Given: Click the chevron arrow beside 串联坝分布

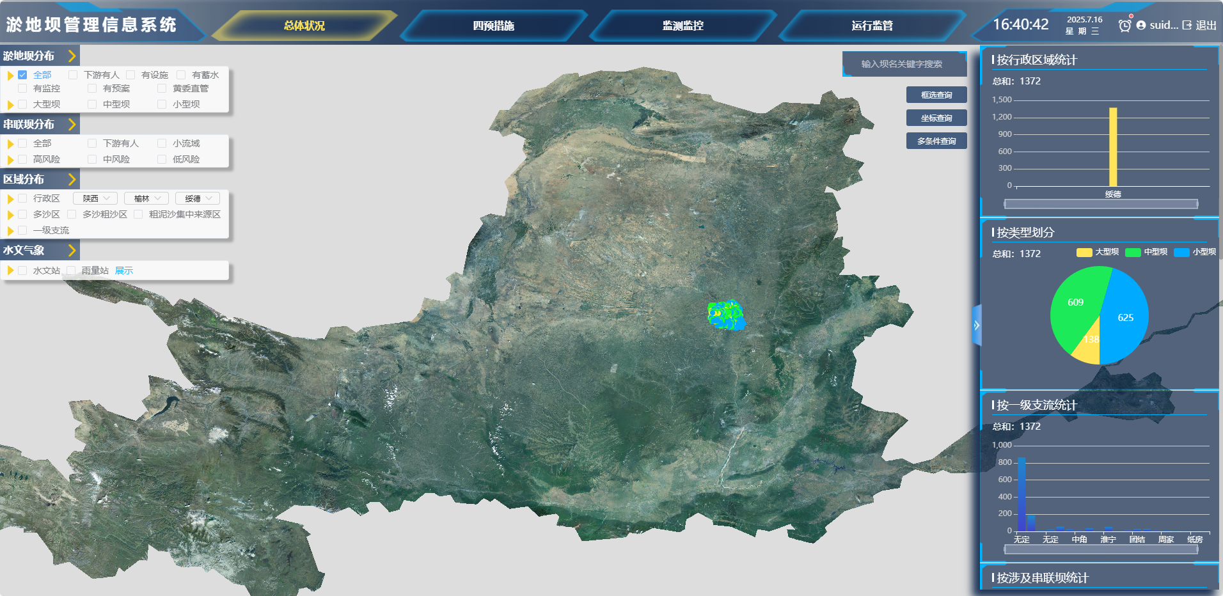Looking at the screenshot, I should (72, 125).
